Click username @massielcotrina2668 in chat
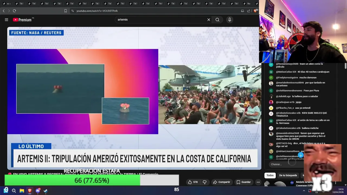347x195 pixels. pos(288,133)
